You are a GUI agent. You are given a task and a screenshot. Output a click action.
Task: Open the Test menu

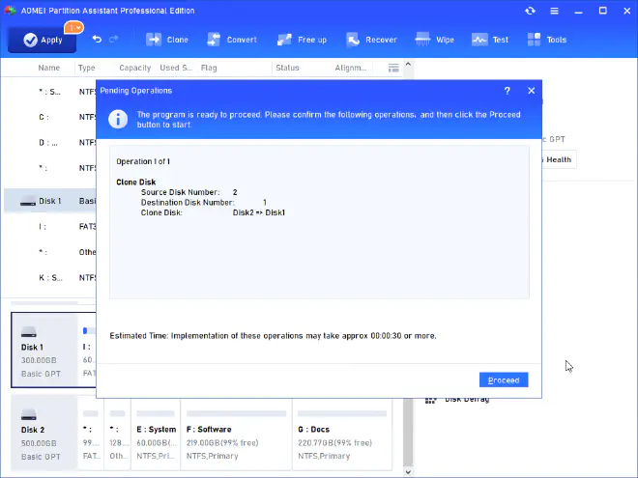[490, 40]
